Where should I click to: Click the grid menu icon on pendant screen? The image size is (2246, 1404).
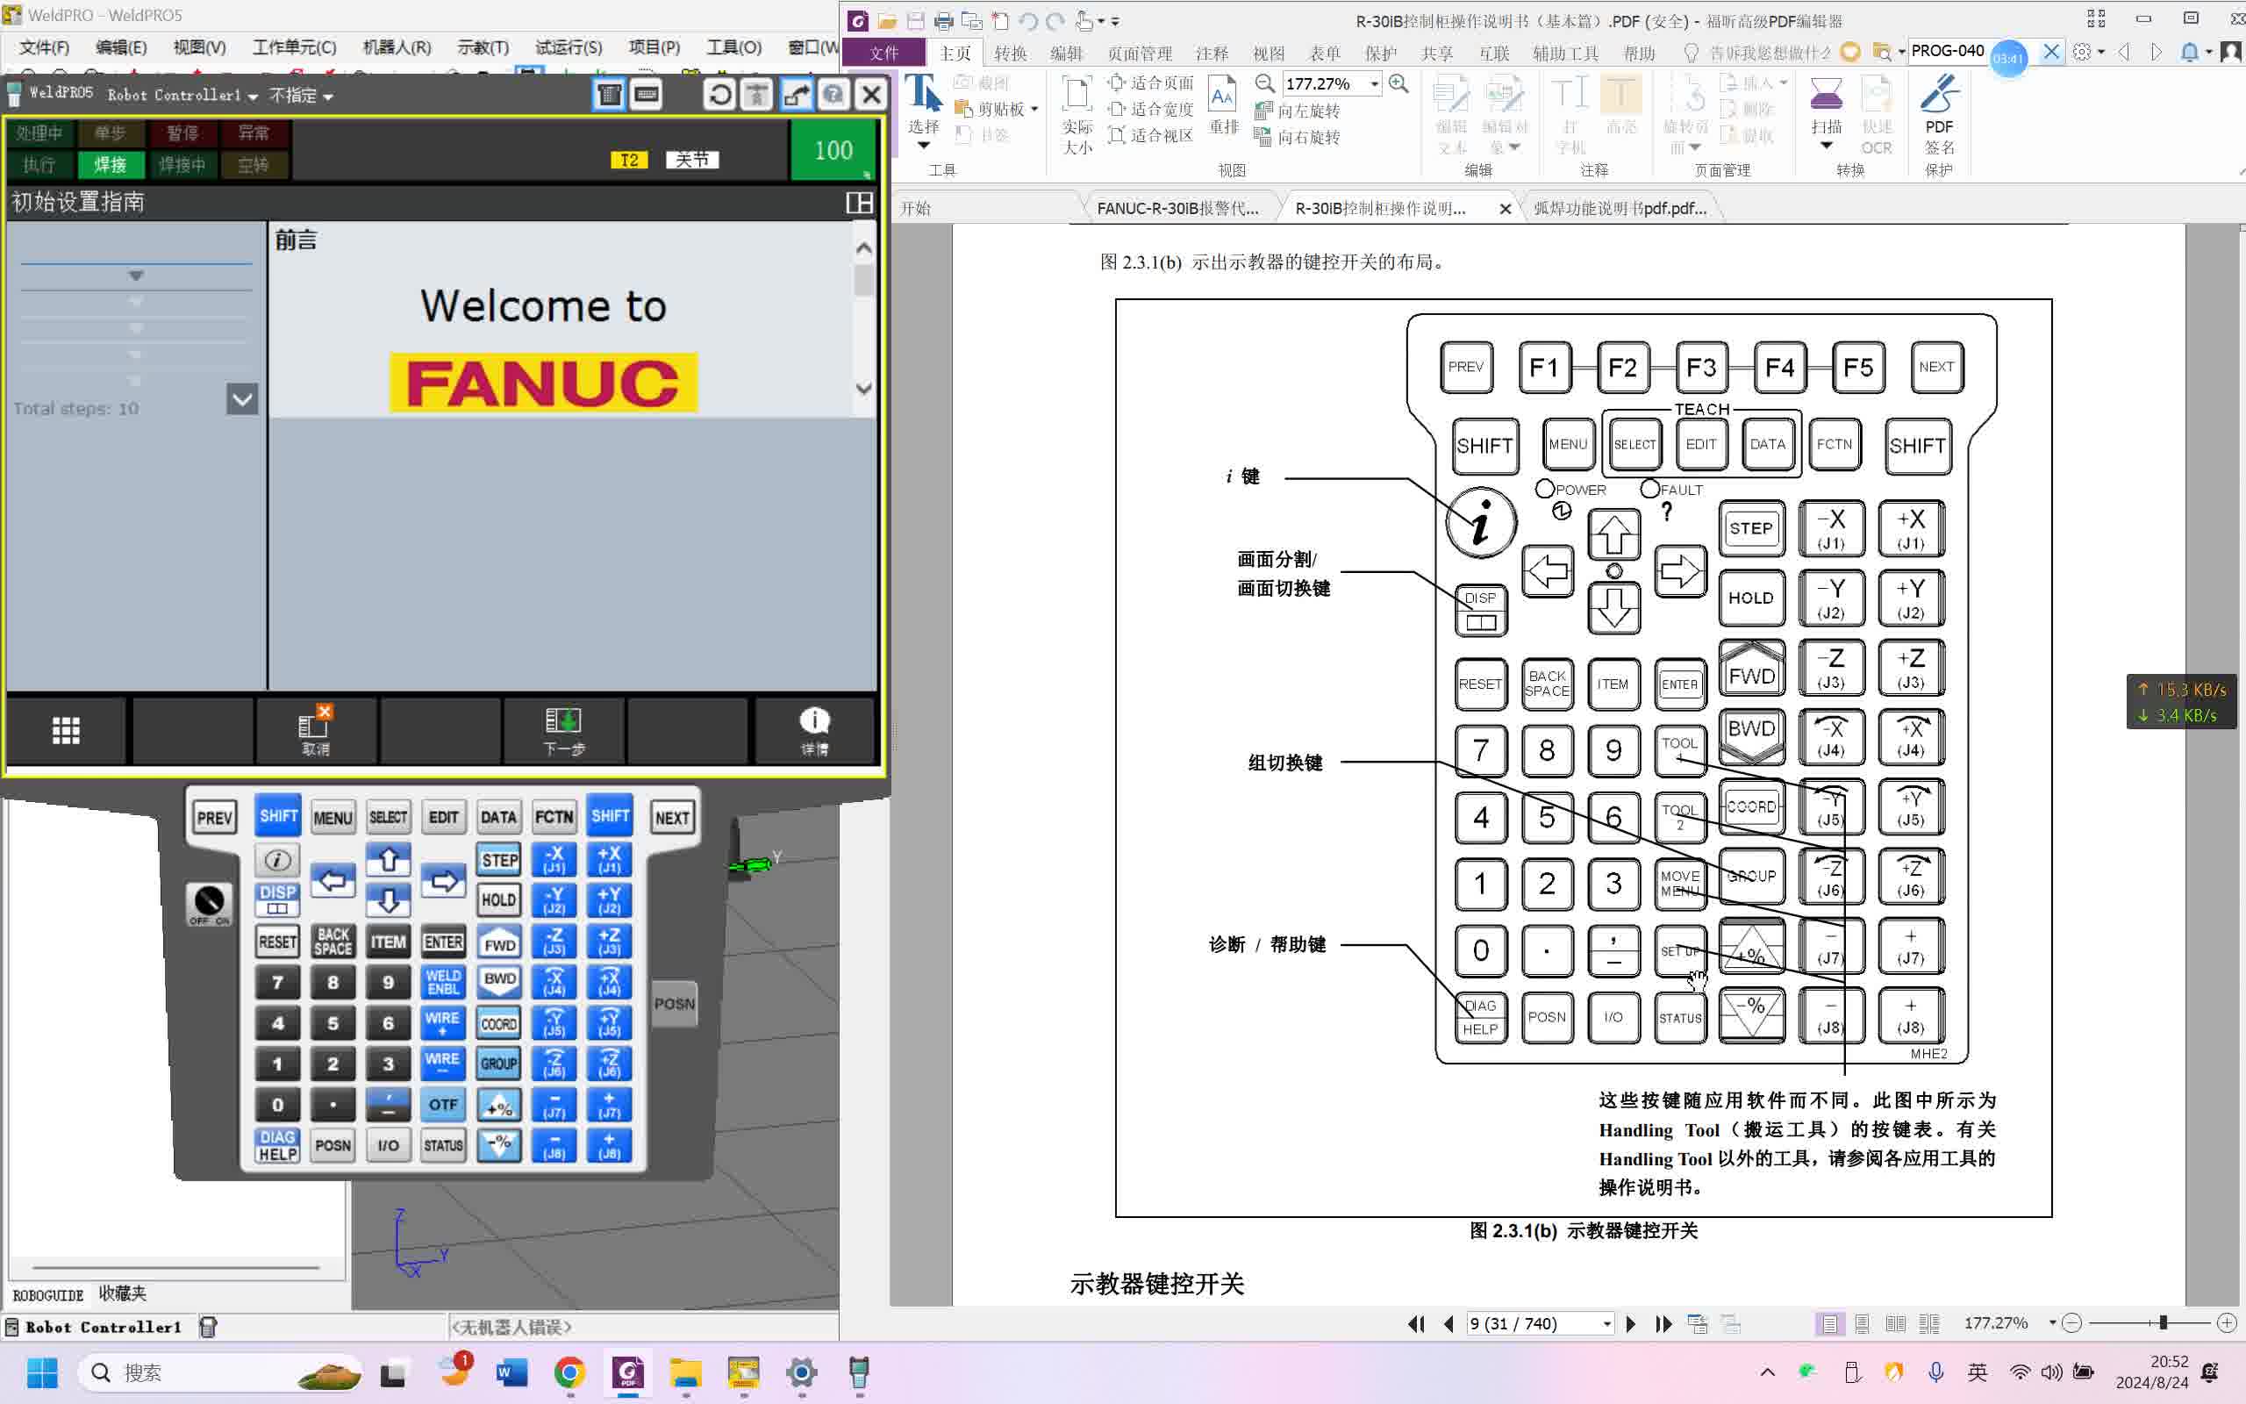coord(65,731)
